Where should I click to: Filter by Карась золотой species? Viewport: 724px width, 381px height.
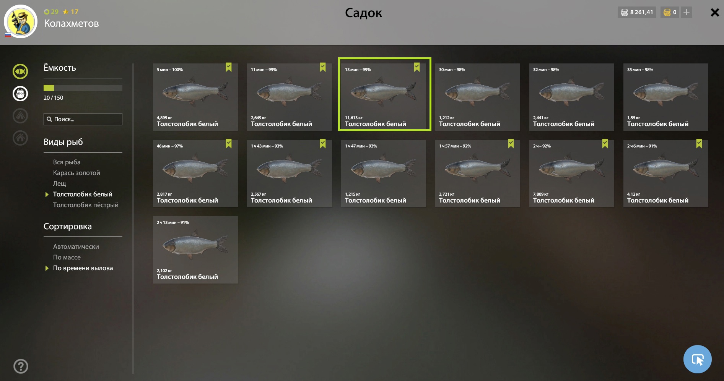coord(76,173)
